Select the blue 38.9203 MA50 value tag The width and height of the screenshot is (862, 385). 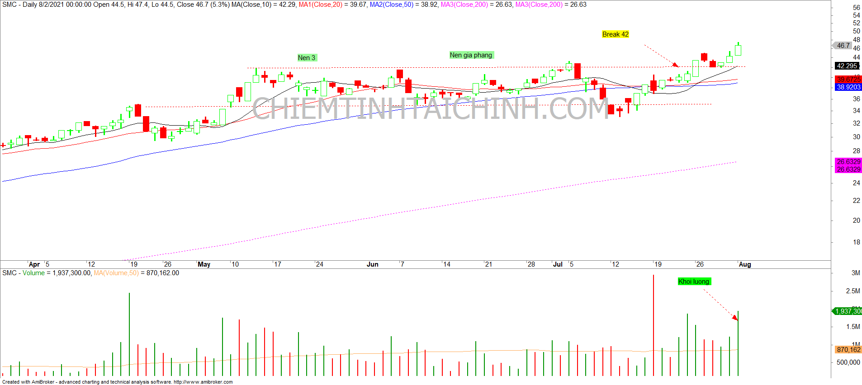pos(848,87)
